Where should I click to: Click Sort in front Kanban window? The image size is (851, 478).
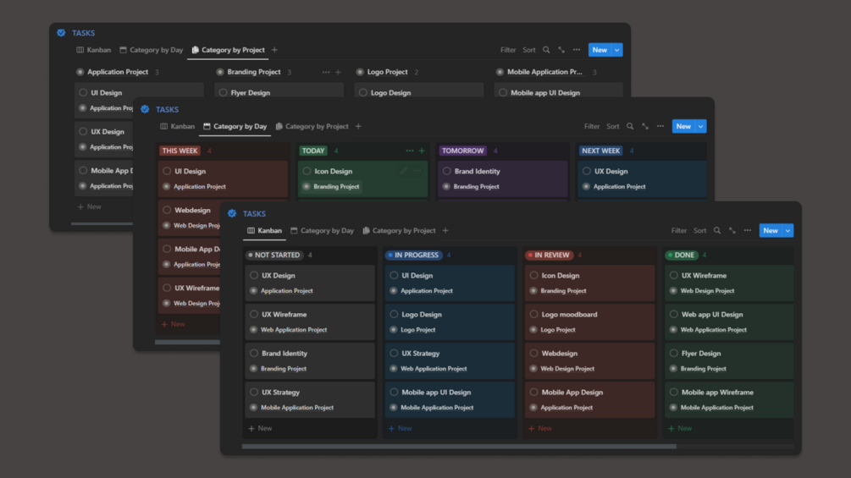point(700,230)
